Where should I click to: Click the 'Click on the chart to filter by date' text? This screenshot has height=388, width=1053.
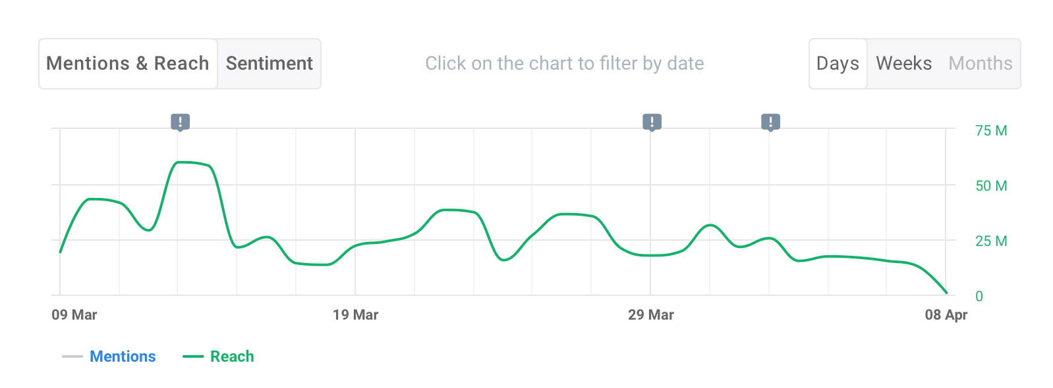565,63
